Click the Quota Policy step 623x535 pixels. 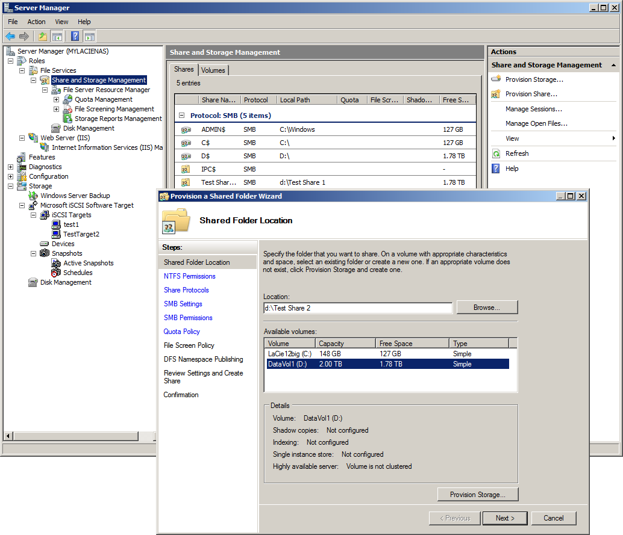[181, 332]
